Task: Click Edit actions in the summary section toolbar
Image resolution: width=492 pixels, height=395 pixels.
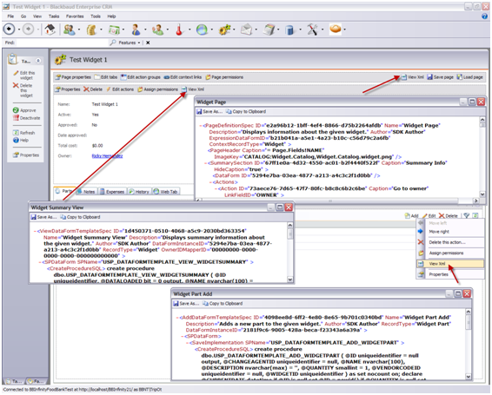Action: [120, 89]
